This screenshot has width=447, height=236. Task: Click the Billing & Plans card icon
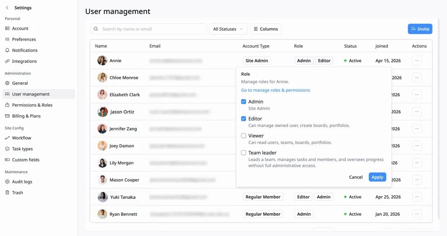(7, 116)
